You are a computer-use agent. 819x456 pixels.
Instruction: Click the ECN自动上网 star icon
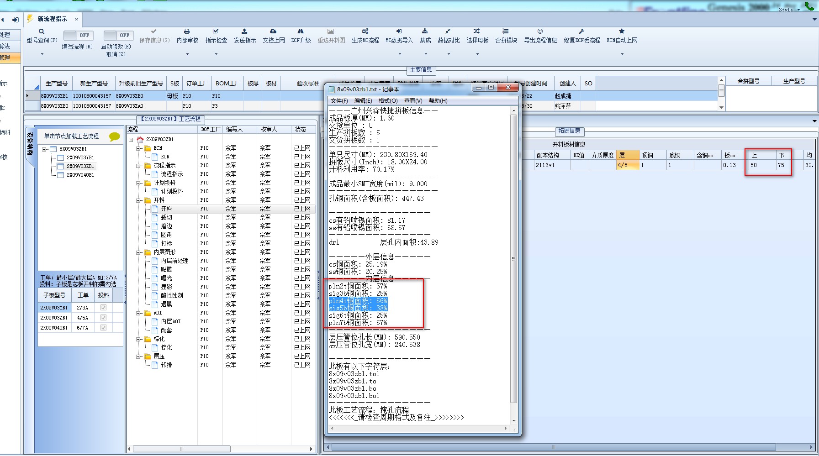coord(622,31)
